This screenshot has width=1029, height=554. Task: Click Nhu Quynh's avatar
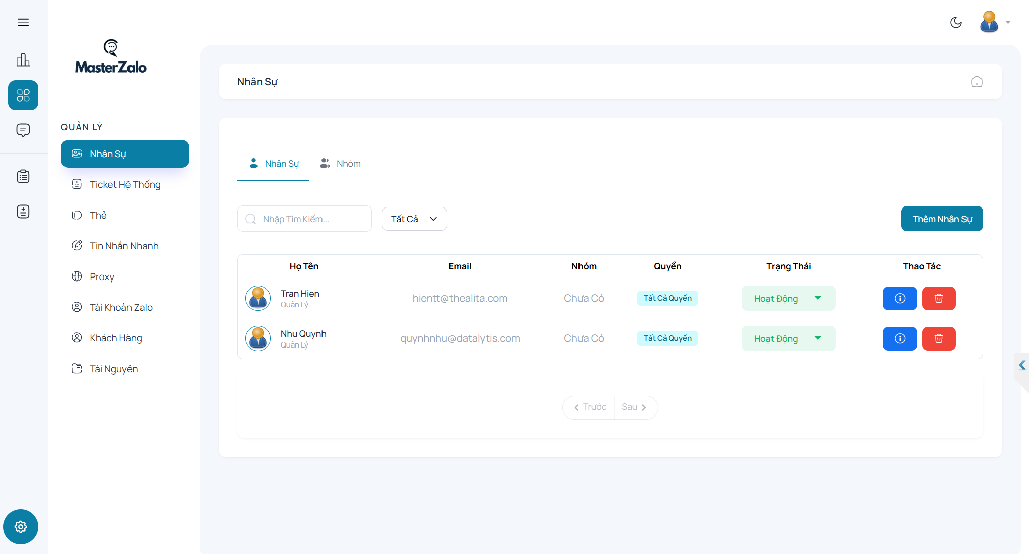(x=258, y=338)
